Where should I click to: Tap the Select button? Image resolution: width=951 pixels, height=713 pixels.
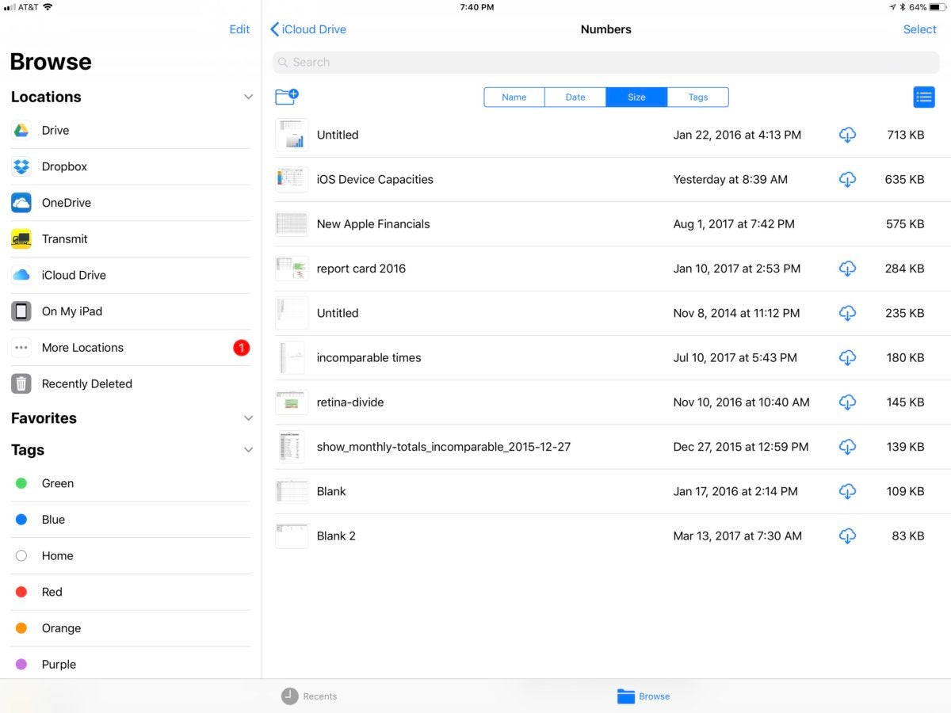(x=920, y=29)
